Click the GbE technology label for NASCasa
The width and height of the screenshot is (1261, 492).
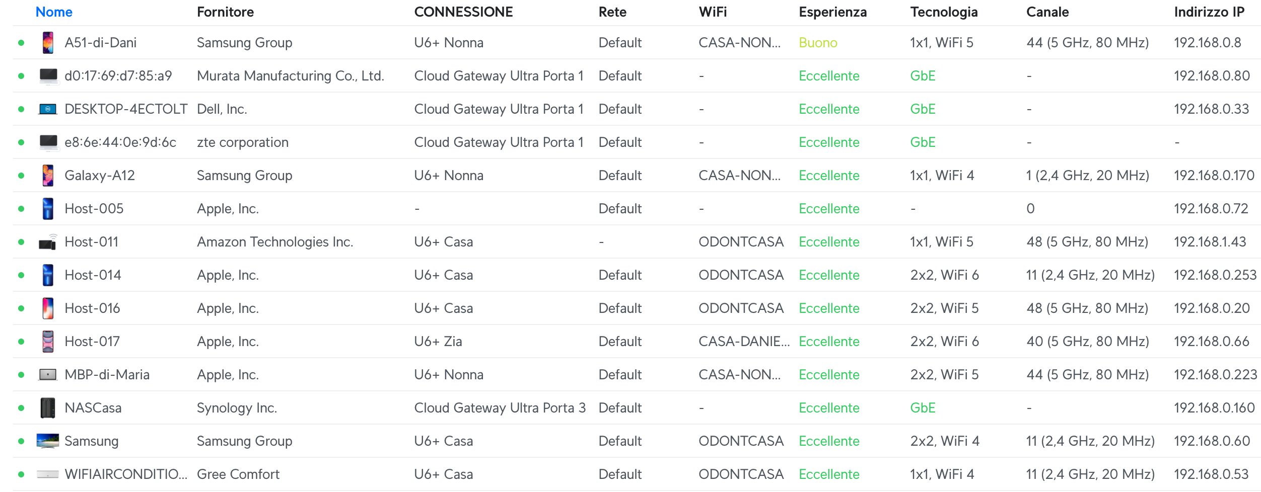[x=923, y=408]
